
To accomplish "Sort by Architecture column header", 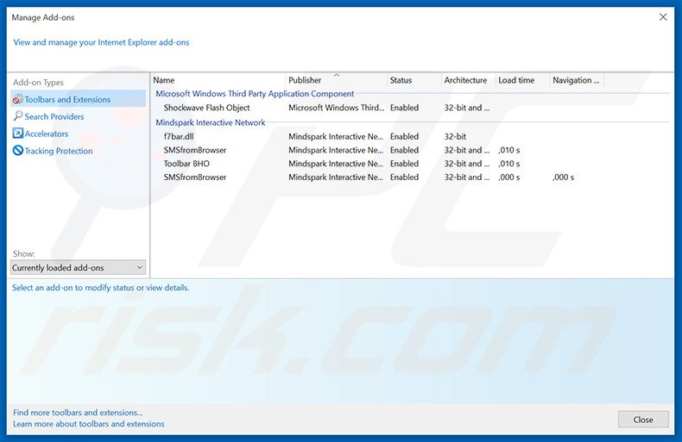I will click(x=465, y=80).
